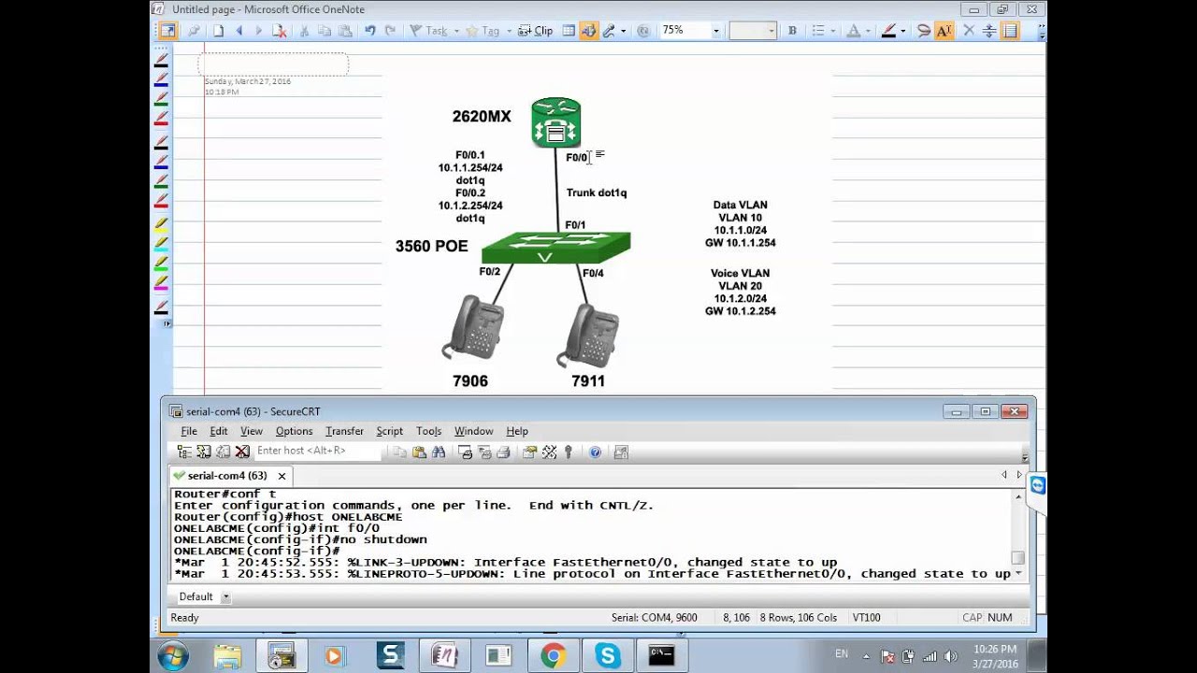This screenshot has height=673, width=1197.
Task: Click OneNote page title box
Action: (x=273, y=64)
